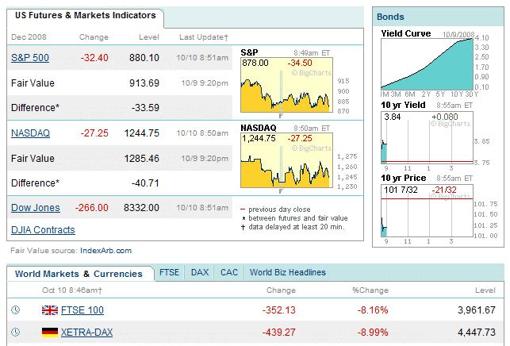Viewport: 510px width, 346px height.
Task: Switch to the FTSE tab
Action: point(169,272)
